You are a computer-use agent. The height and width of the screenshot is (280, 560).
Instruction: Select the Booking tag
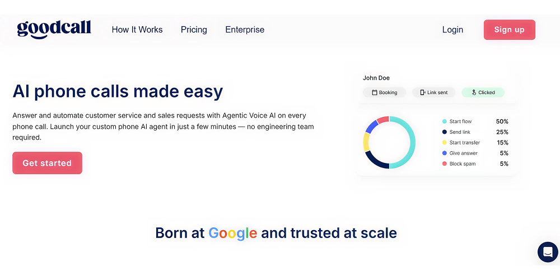tap(384, 92)
